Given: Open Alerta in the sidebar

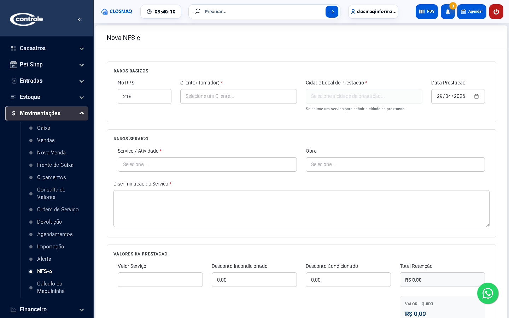Looking at the screenshot, I should click(x=44, y=259).
